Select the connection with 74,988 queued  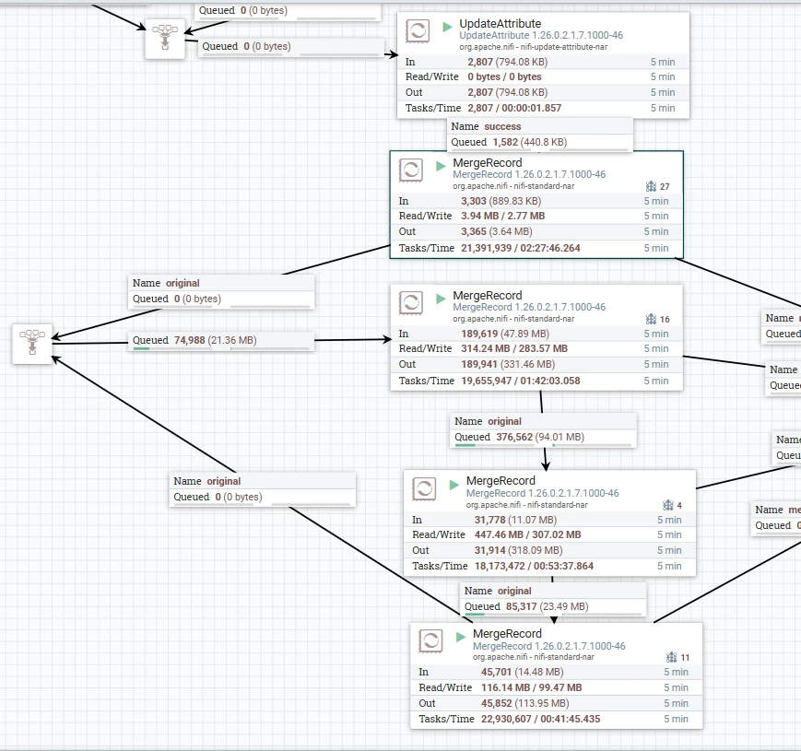click(x=221, y=341)
